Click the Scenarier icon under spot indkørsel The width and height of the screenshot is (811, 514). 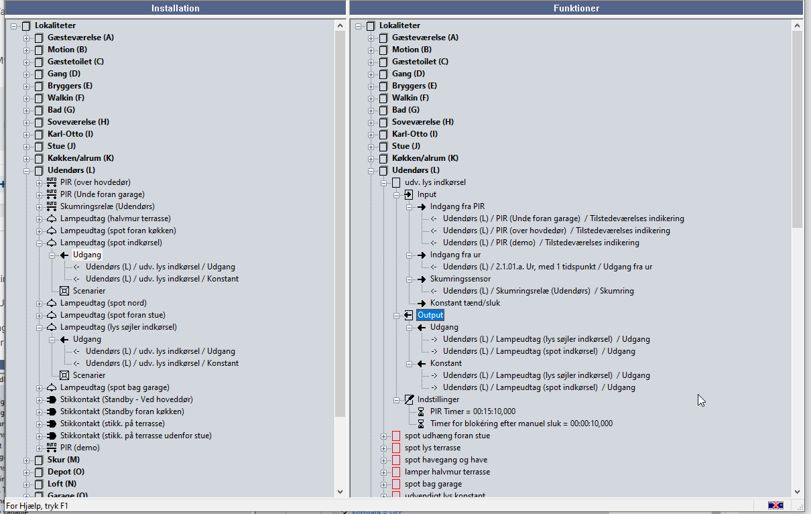point(64,291)
